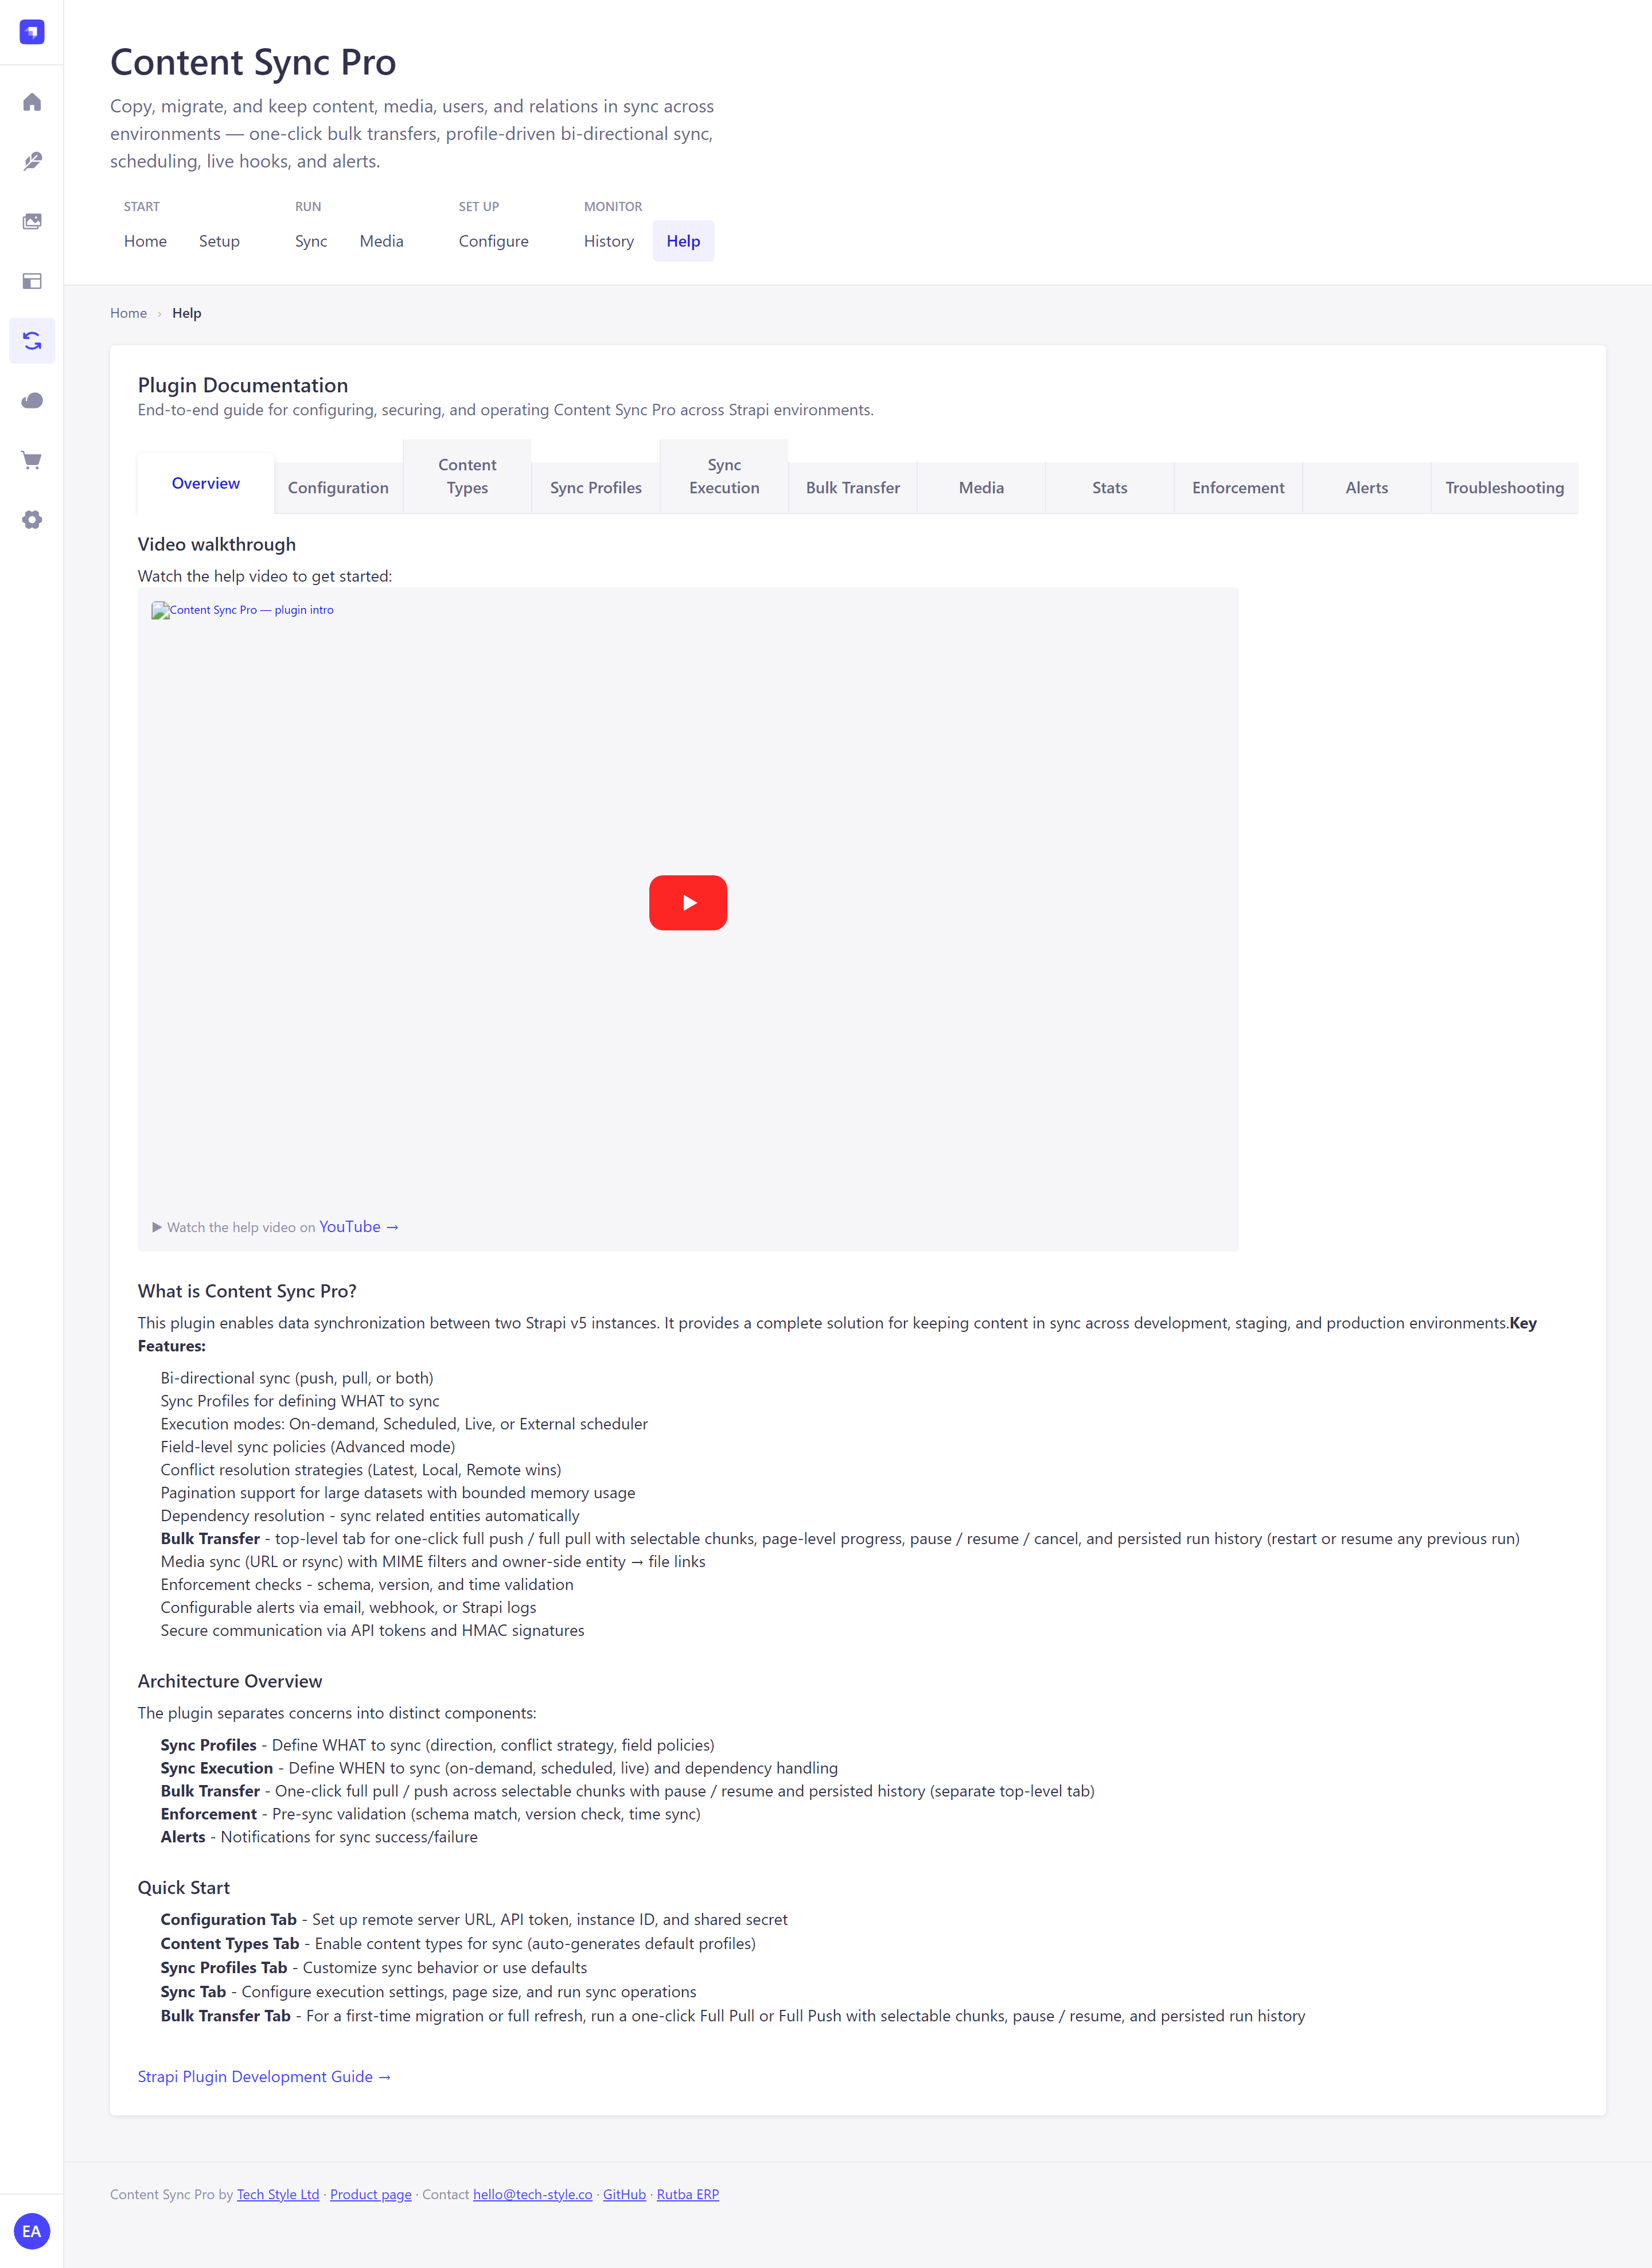The width and height of the screenshot is (1652, 2268).
Task: Open the Media navigation tab under Run
Action: [381, 241]
